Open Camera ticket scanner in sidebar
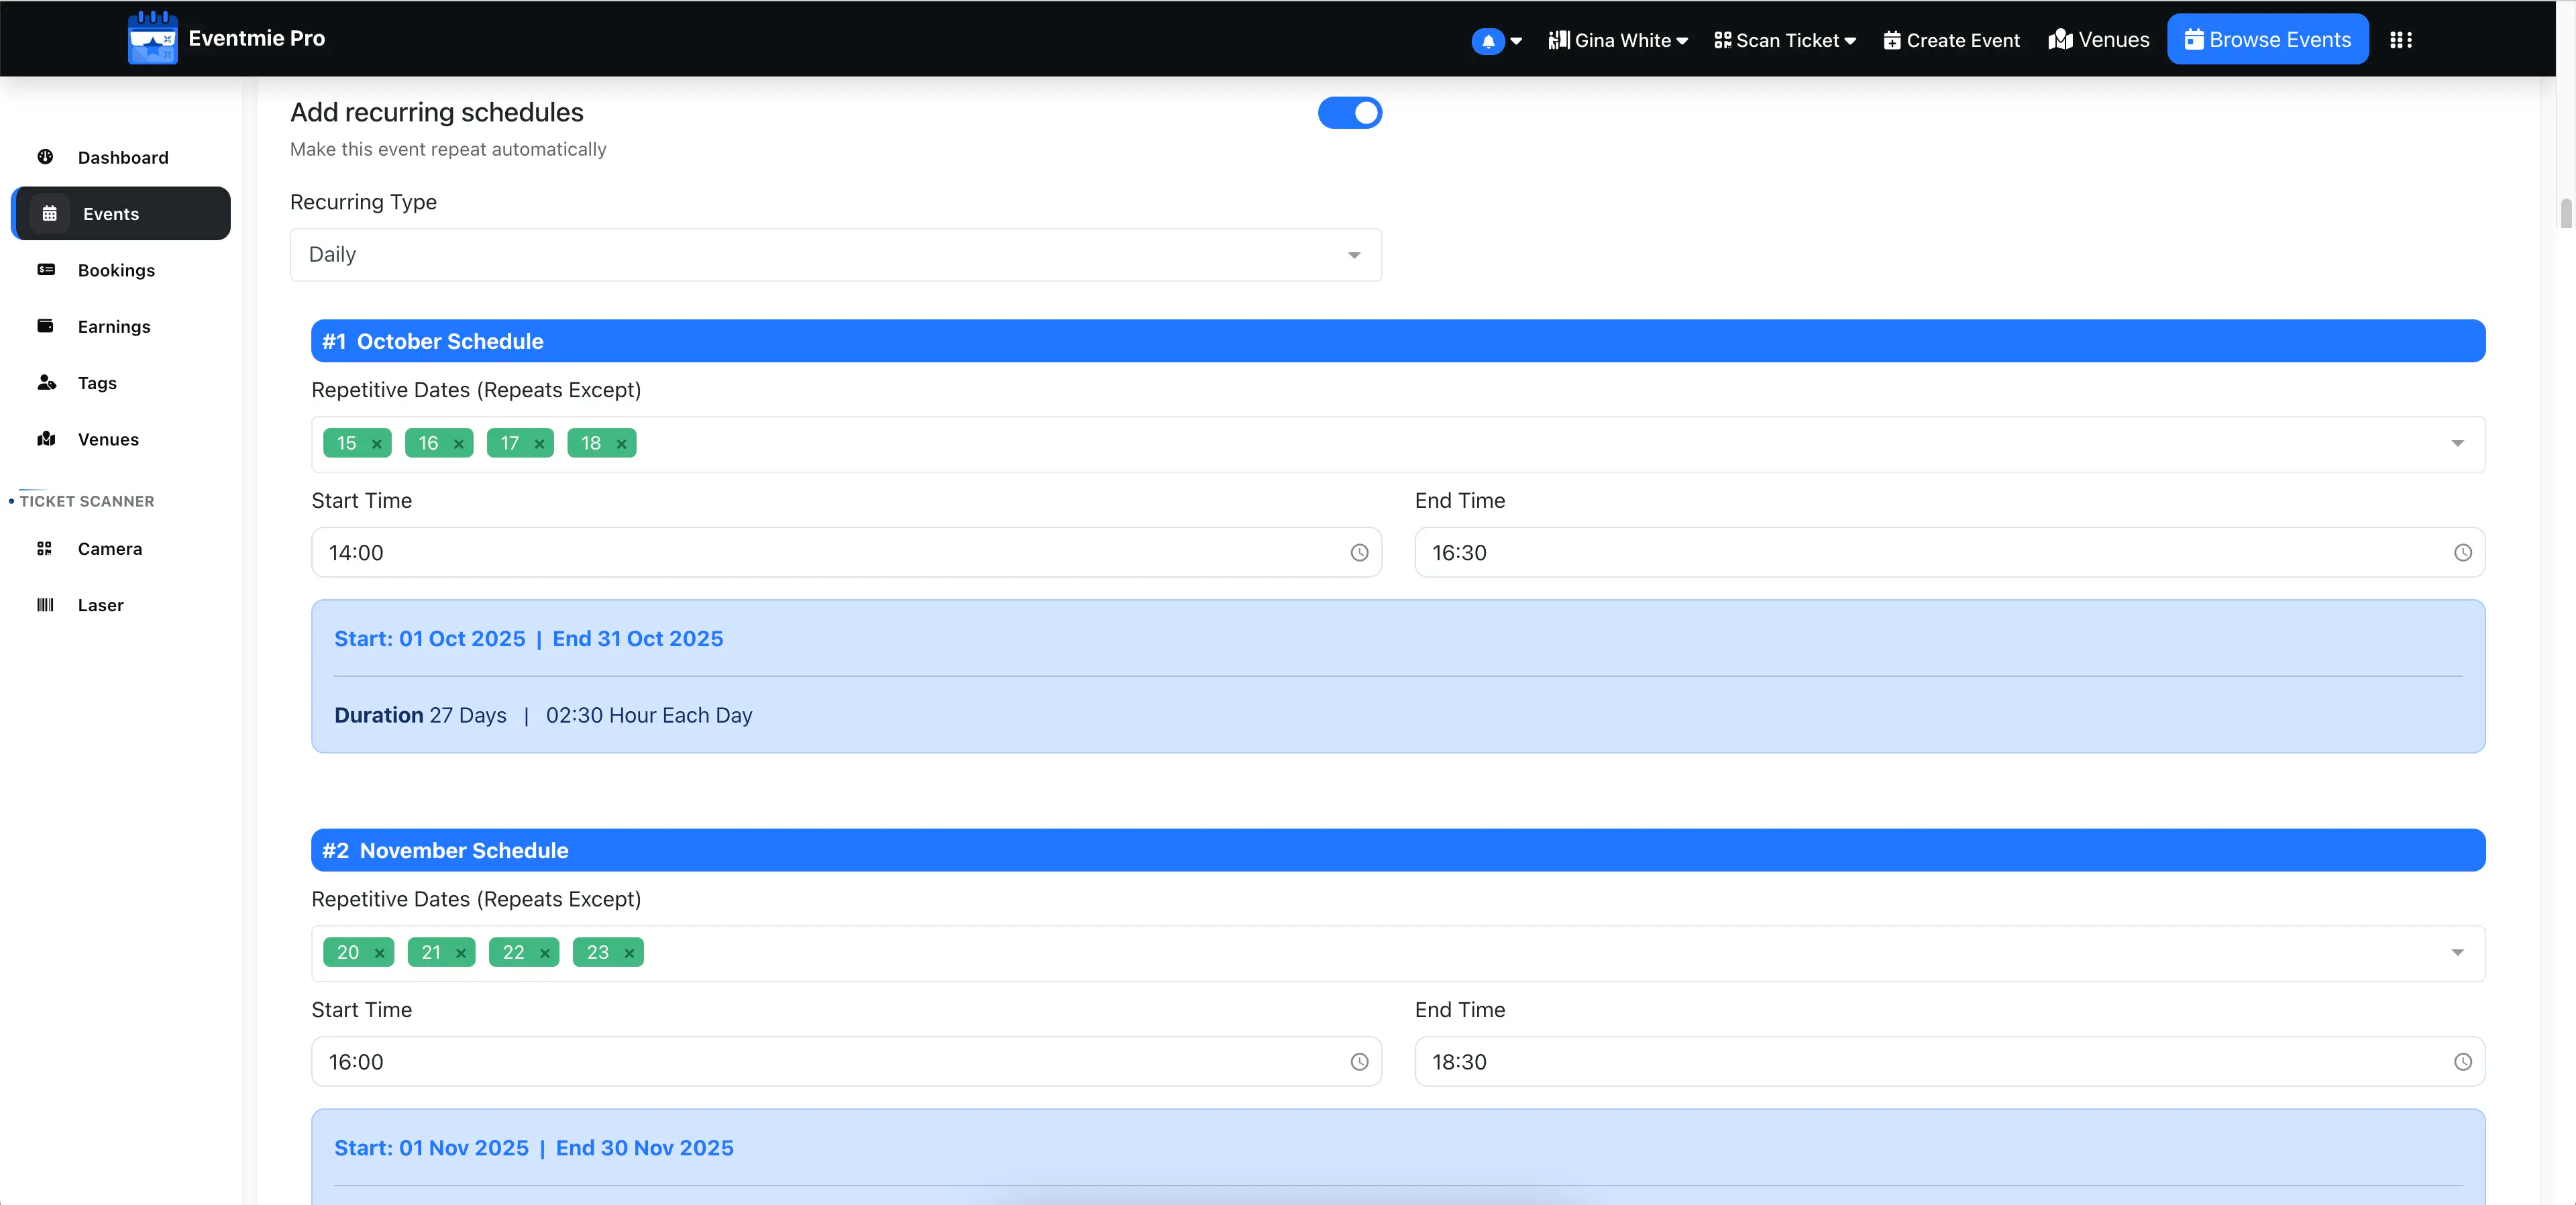2576x1205 pixels. [x=109, y=549]
